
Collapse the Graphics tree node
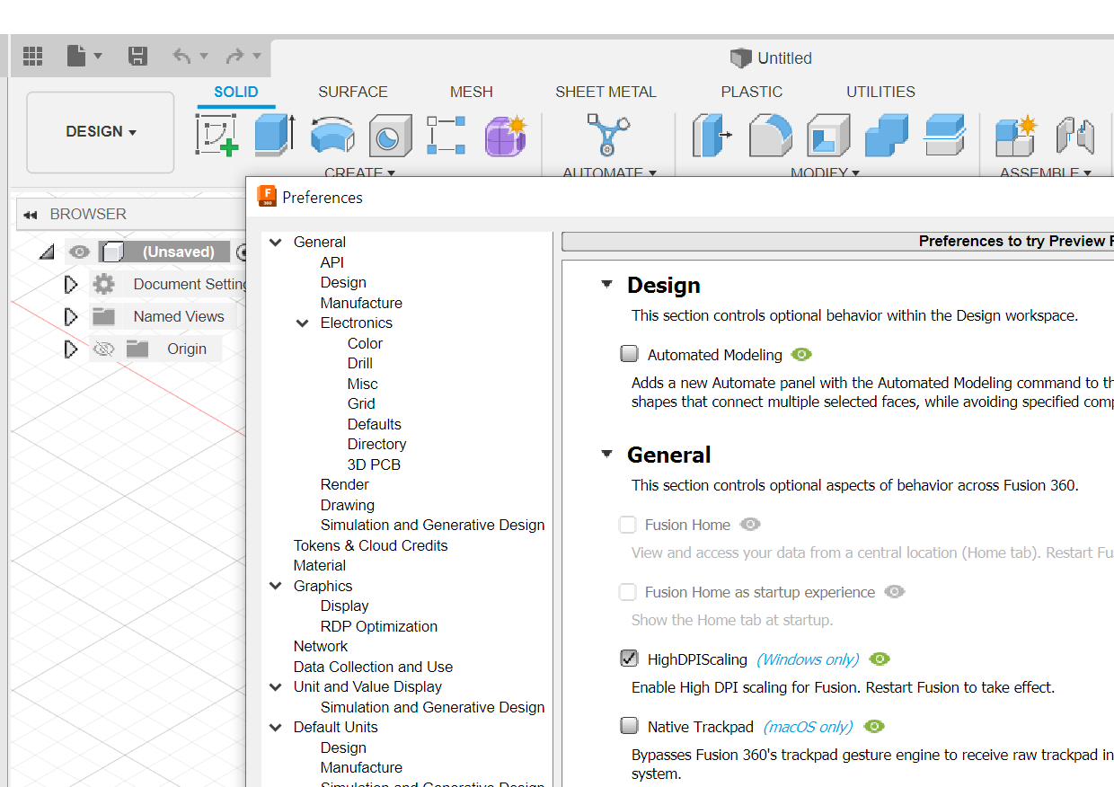[275, 586]
